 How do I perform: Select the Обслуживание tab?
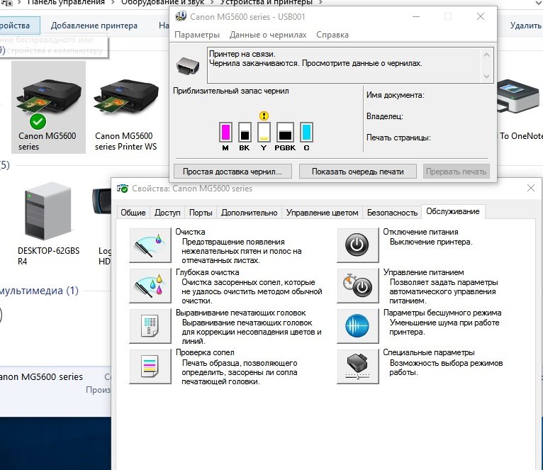(453, 211)
